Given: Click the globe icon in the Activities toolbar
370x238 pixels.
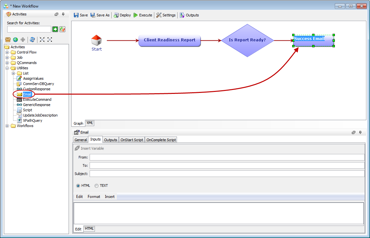Looking at the screenshot, I should (x=15, y=40).
